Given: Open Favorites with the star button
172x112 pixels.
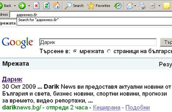Looking at the screenshot, I should (99, 6).
